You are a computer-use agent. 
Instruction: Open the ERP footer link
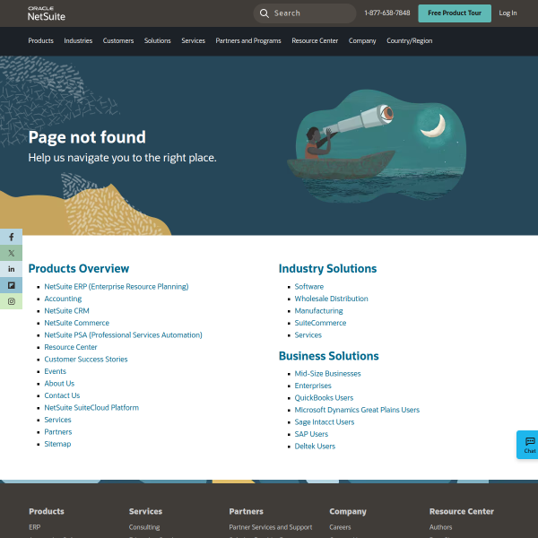pyautogui.click(x=35, y=527)
